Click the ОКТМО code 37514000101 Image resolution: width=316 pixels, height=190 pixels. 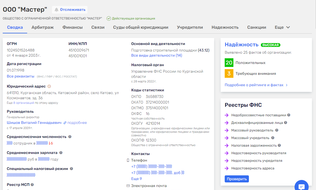click(x=157, y=108)
